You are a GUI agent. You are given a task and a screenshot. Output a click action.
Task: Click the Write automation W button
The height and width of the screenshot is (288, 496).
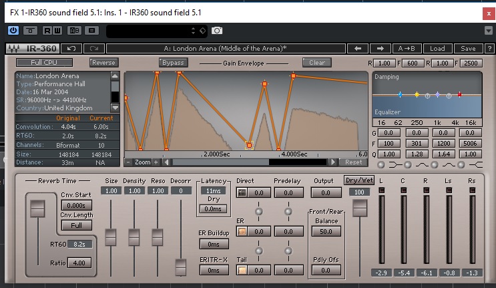pos(57,31)
